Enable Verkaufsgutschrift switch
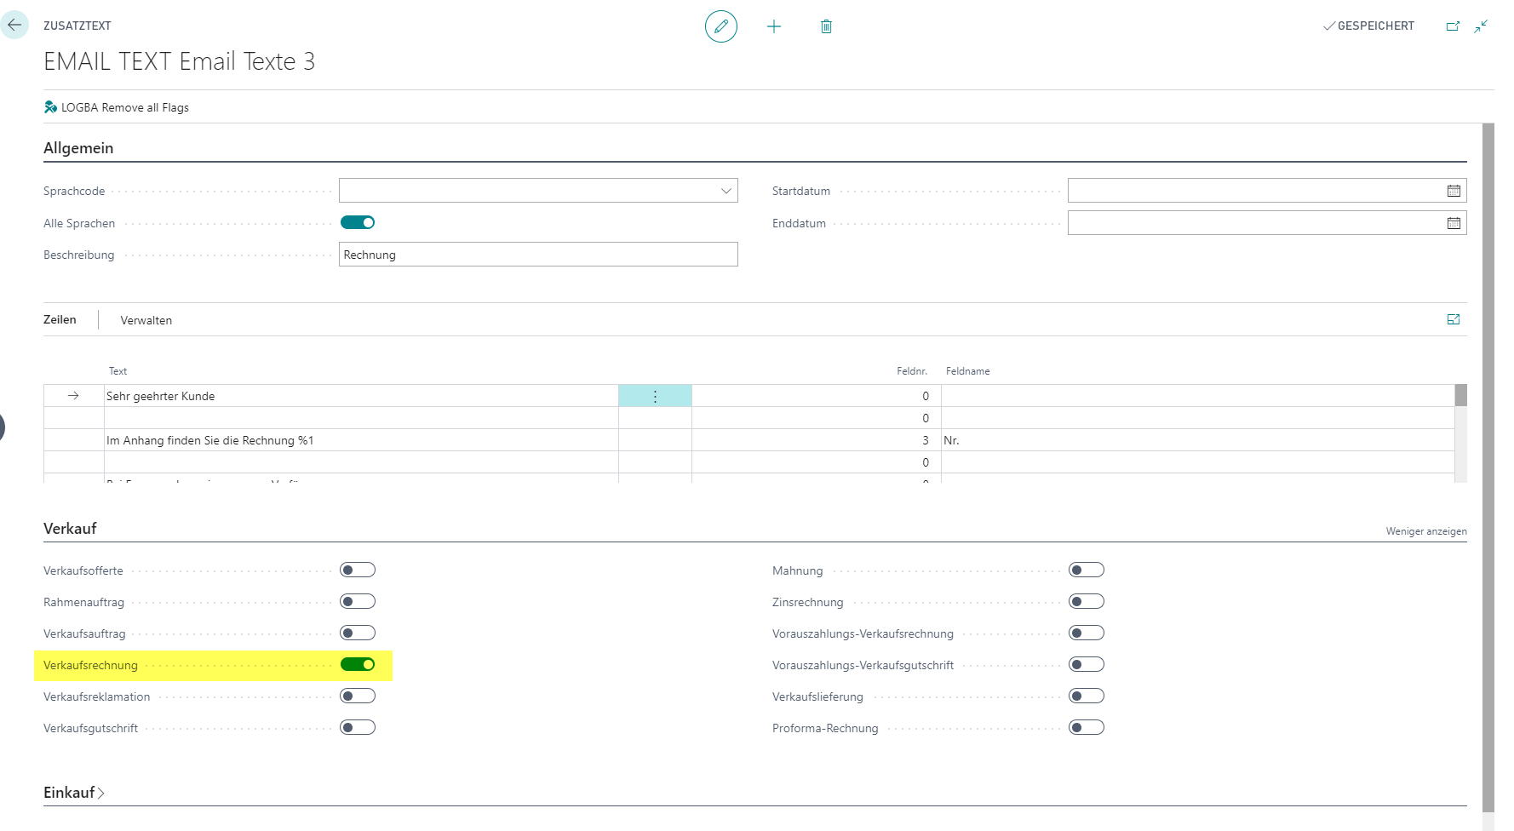The image size is (1514, 831). coord(358,727)
